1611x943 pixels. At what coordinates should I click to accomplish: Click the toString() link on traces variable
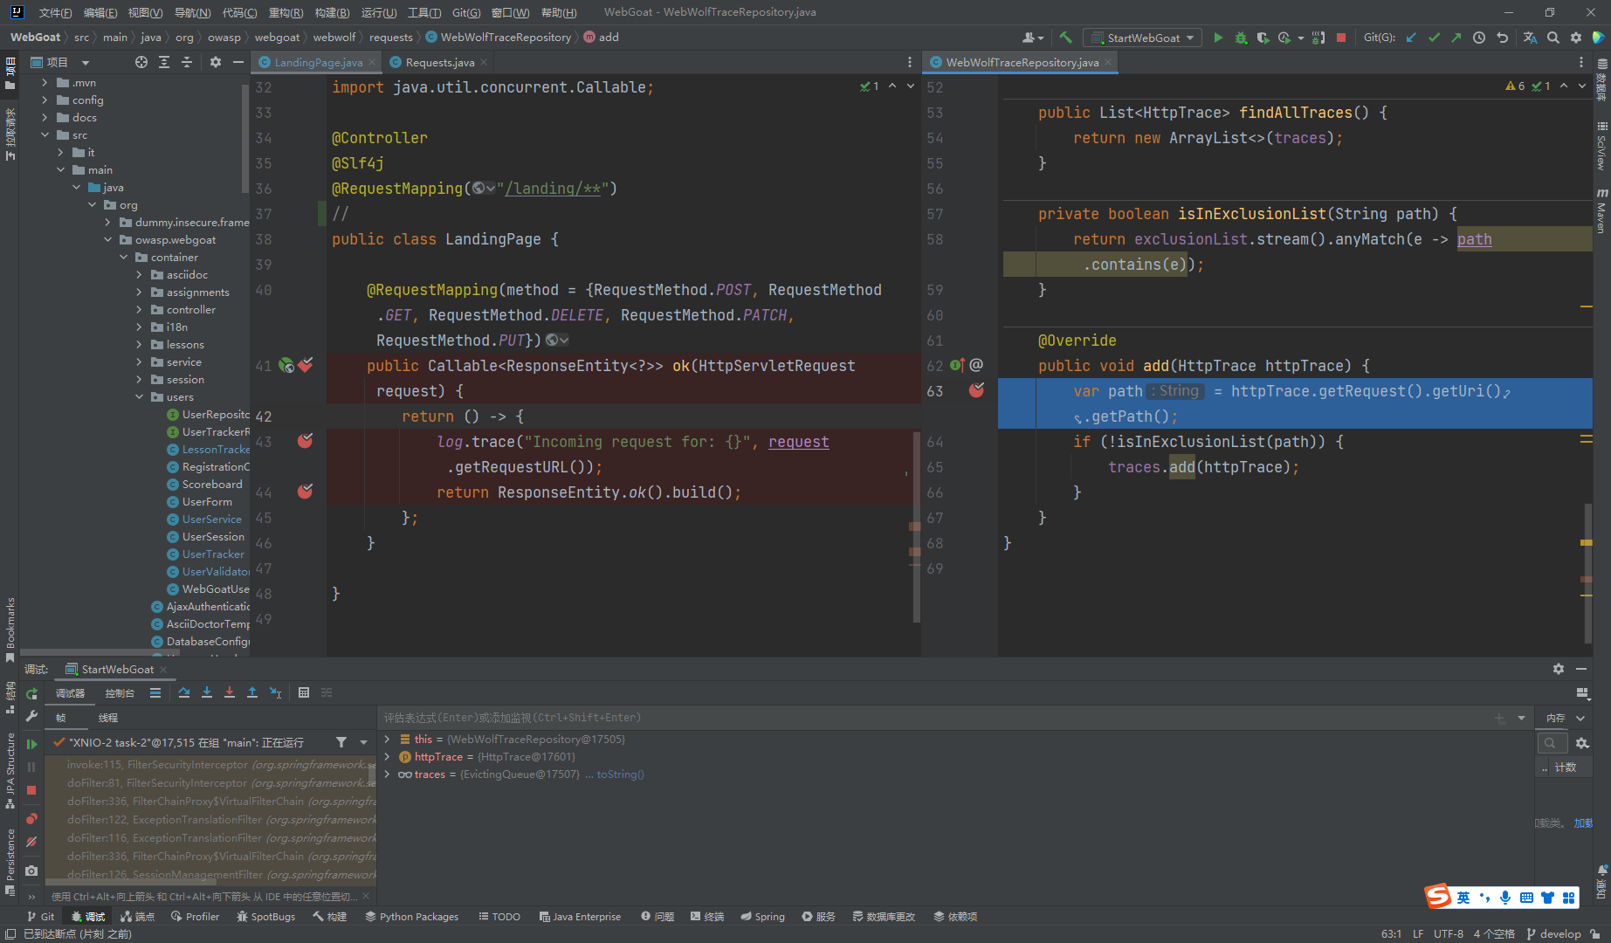click(x=620, y=774)
